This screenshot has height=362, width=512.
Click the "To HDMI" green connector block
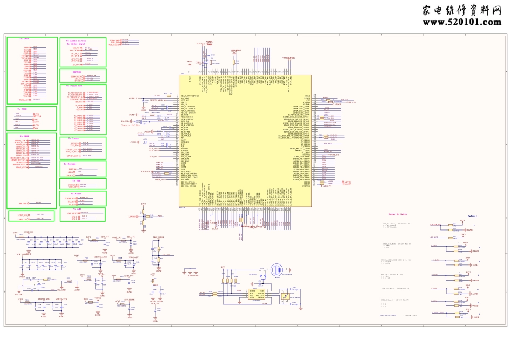[31, 170]
